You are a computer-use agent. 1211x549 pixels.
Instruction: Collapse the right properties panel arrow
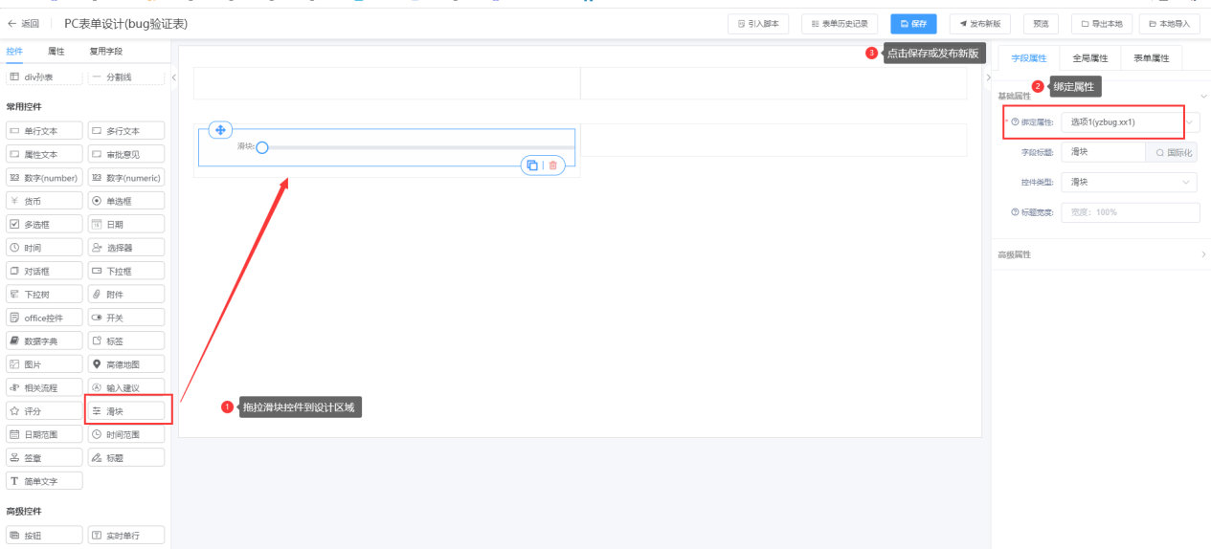988,77
